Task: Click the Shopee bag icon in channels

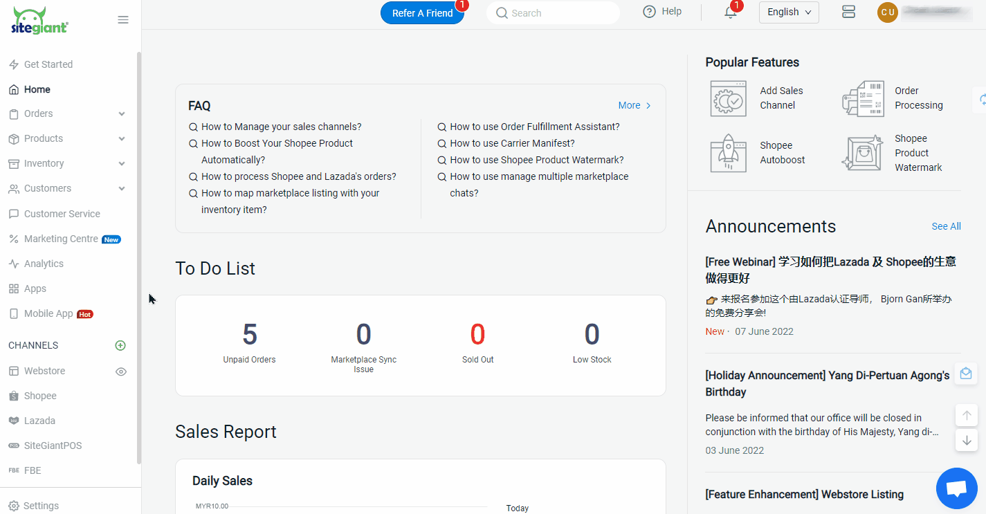Action: 14,396
